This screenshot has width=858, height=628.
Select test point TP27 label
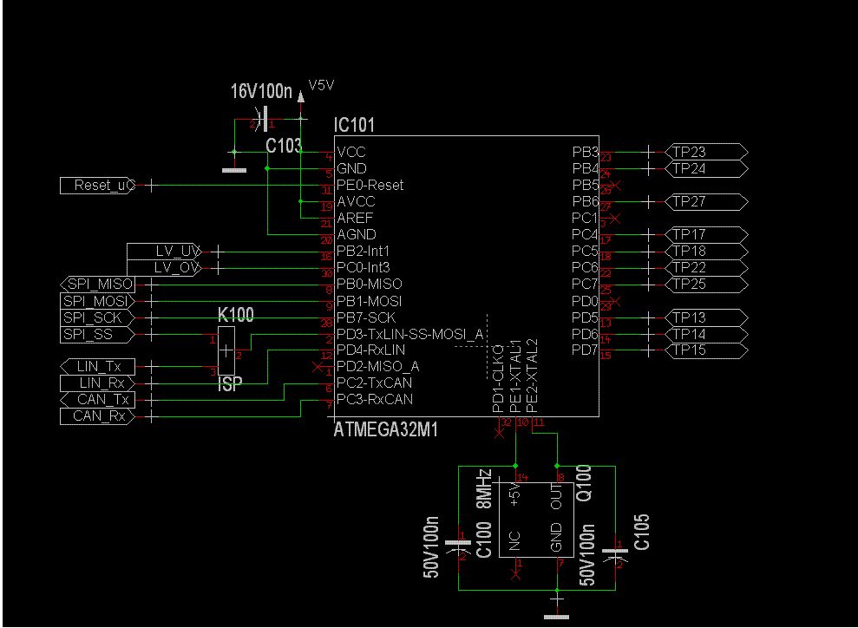click(x=706, y=202)
